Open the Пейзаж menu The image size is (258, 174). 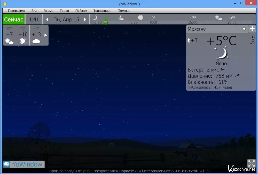point(81,11)
